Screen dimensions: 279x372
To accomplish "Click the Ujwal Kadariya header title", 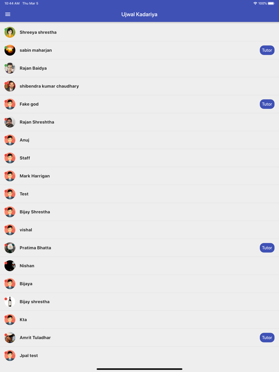I will click(139, 14).
